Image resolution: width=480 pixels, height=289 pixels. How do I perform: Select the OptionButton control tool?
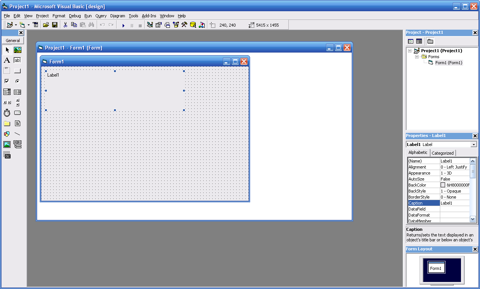click(18, 81)
